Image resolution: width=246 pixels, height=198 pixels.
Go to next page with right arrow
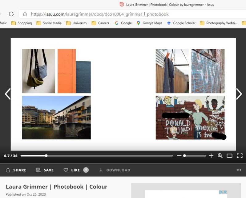[239, 94]
